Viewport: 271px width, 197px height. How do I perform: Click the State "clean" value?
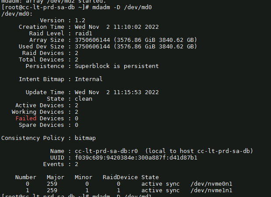pyautogui.click(x=83, y=99)
